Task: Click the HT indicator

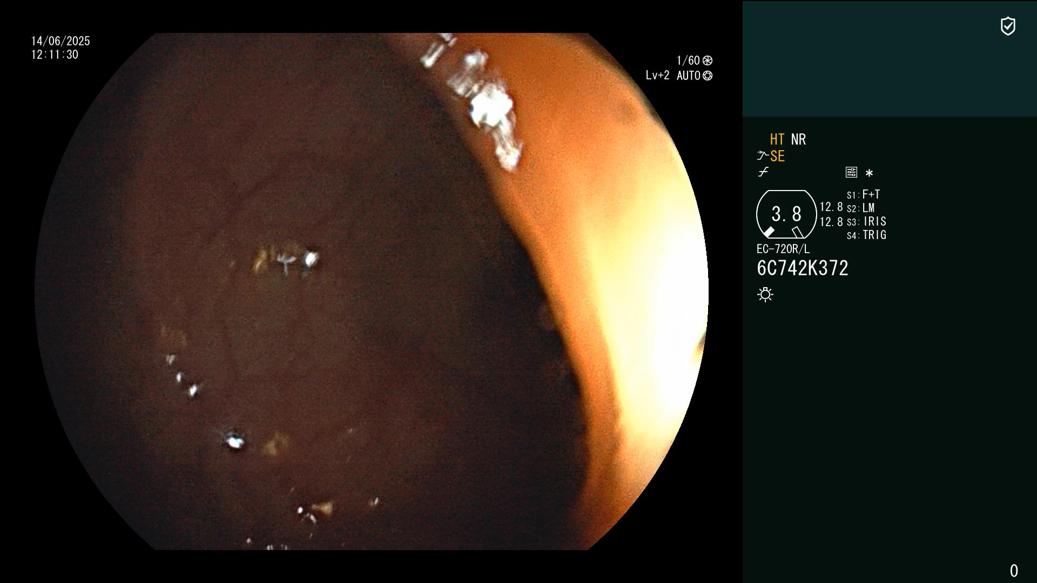Action: pyautogui.click(x=777, y=139)
